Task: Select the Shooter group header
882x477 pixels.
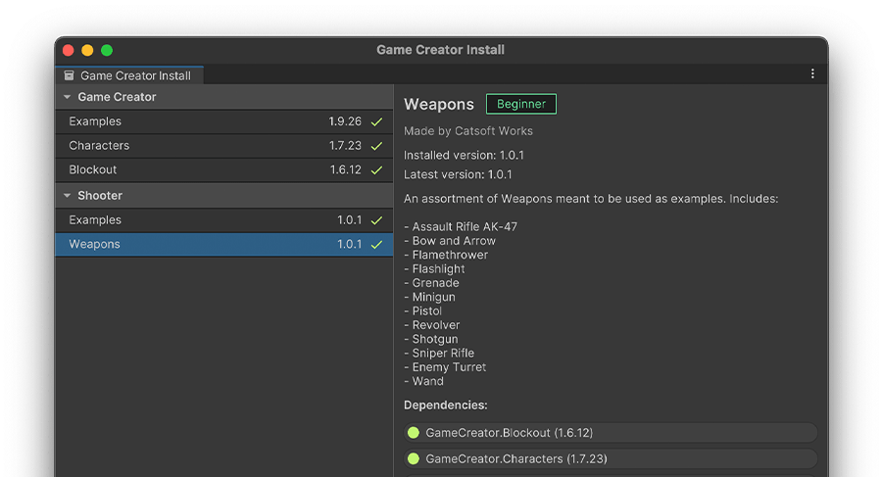Action: coord(223,196)
